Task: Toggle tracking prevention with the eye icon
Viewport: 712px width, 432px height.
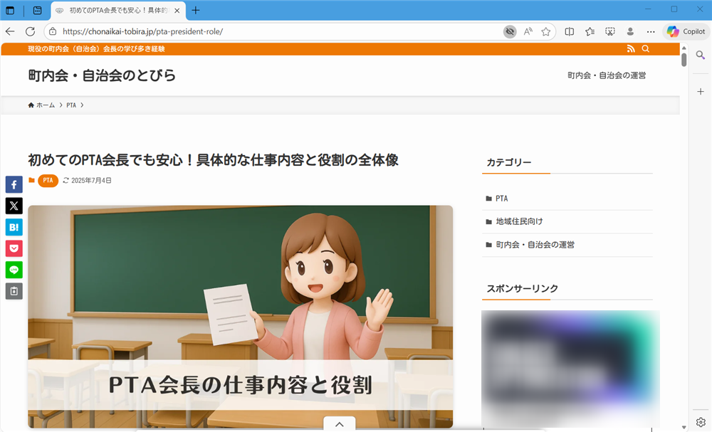Action: coord(510,31)
